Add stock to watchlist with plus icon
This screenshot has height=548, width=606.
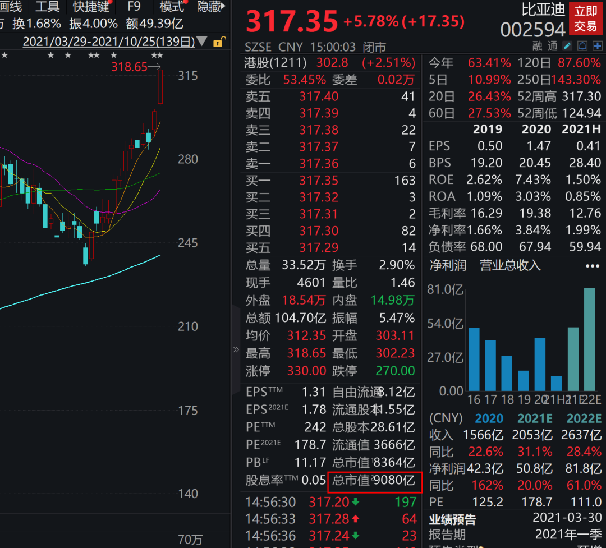(x=598, y=47)
